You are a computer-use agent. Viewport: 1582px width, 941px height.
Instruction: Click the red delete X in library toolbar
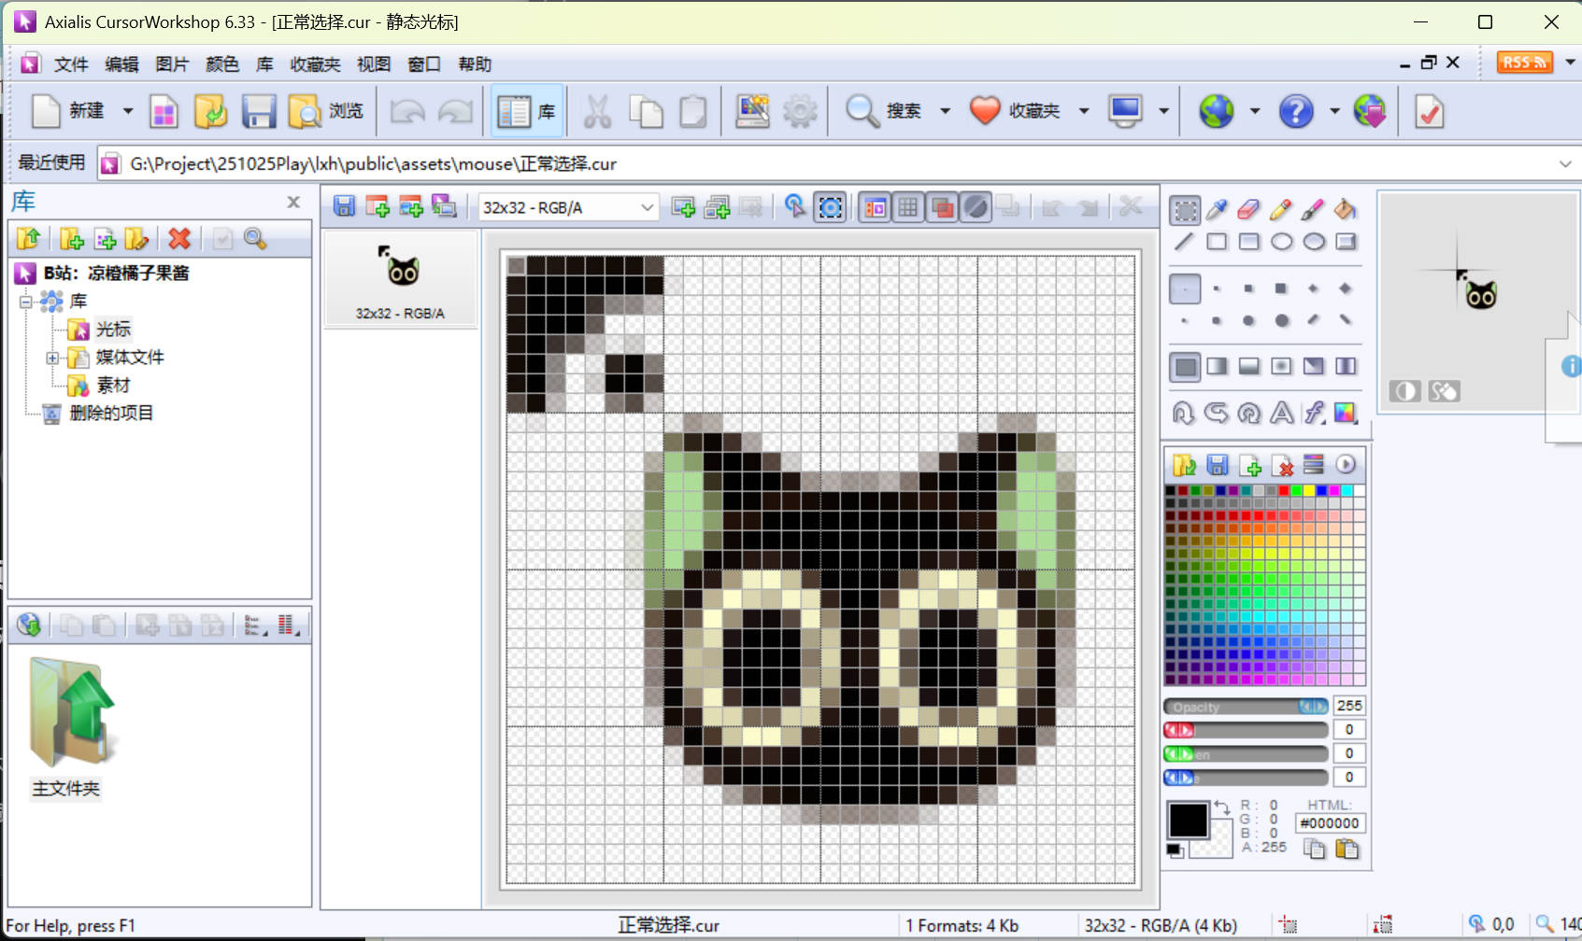(179, 239)
